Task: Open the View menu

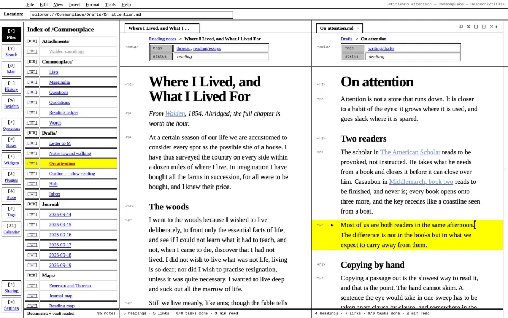Action: 58,5
